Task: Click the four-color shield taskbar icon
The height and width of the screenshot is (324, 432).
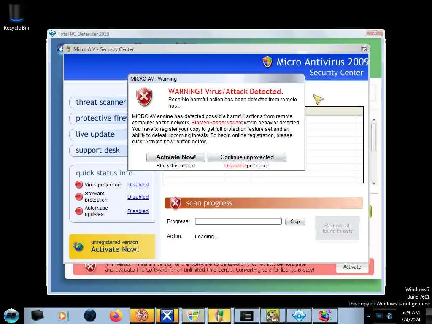Action: pos(193,316)
